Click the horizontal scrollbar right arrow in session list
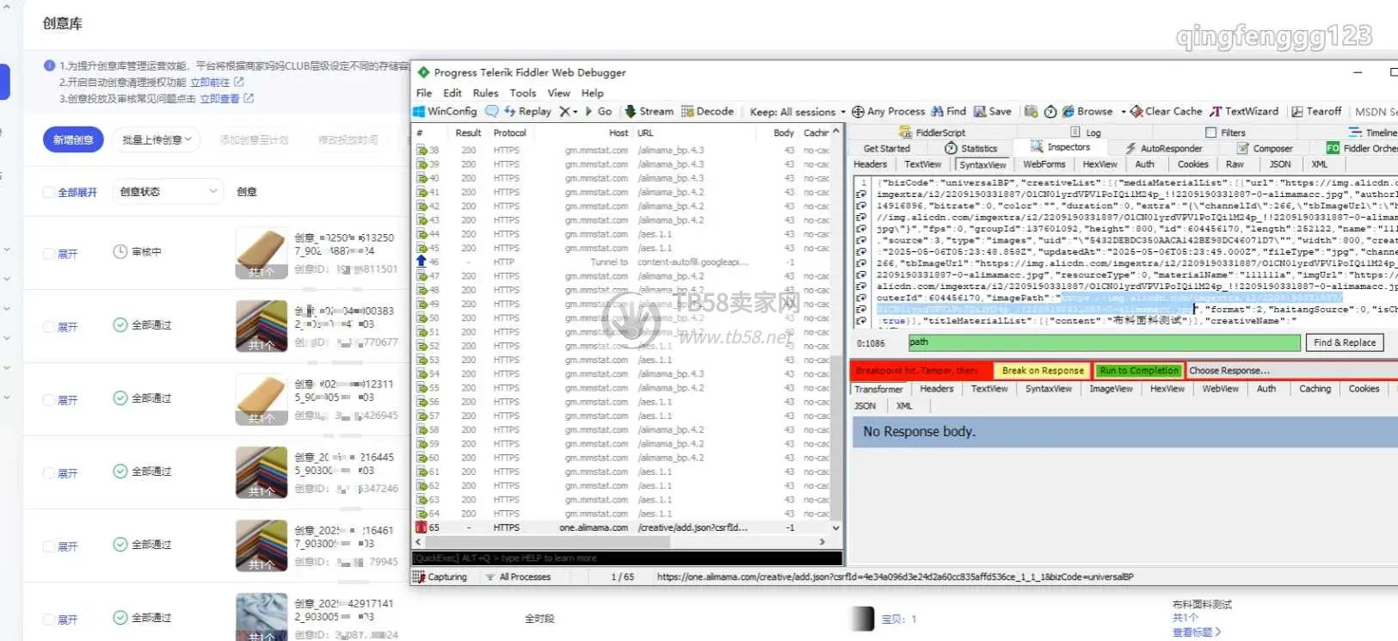The height and width of the screenshot is (641, 1398). pos(822,542)
